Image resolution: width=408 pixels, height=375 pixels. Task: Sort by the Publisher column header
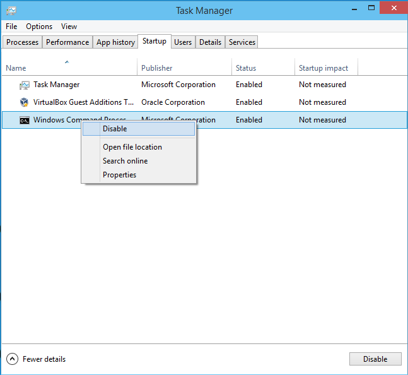click(185, 67)
